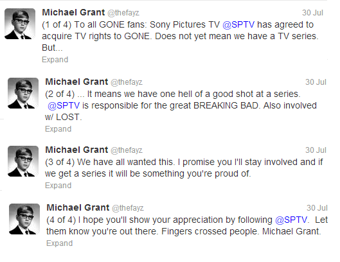Open the @thefayz handle on the first tweet

[123, 13]
